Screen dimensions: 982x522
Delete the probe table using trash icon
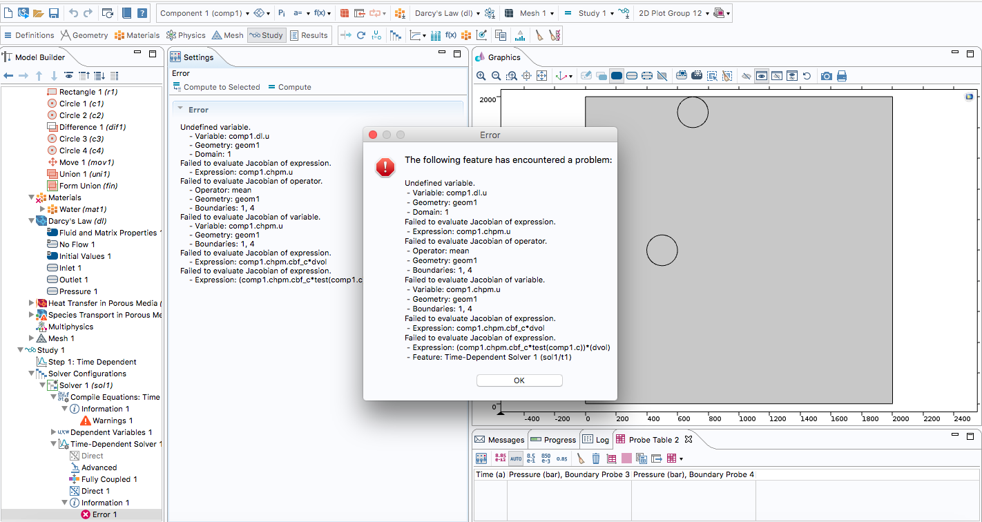595,458
